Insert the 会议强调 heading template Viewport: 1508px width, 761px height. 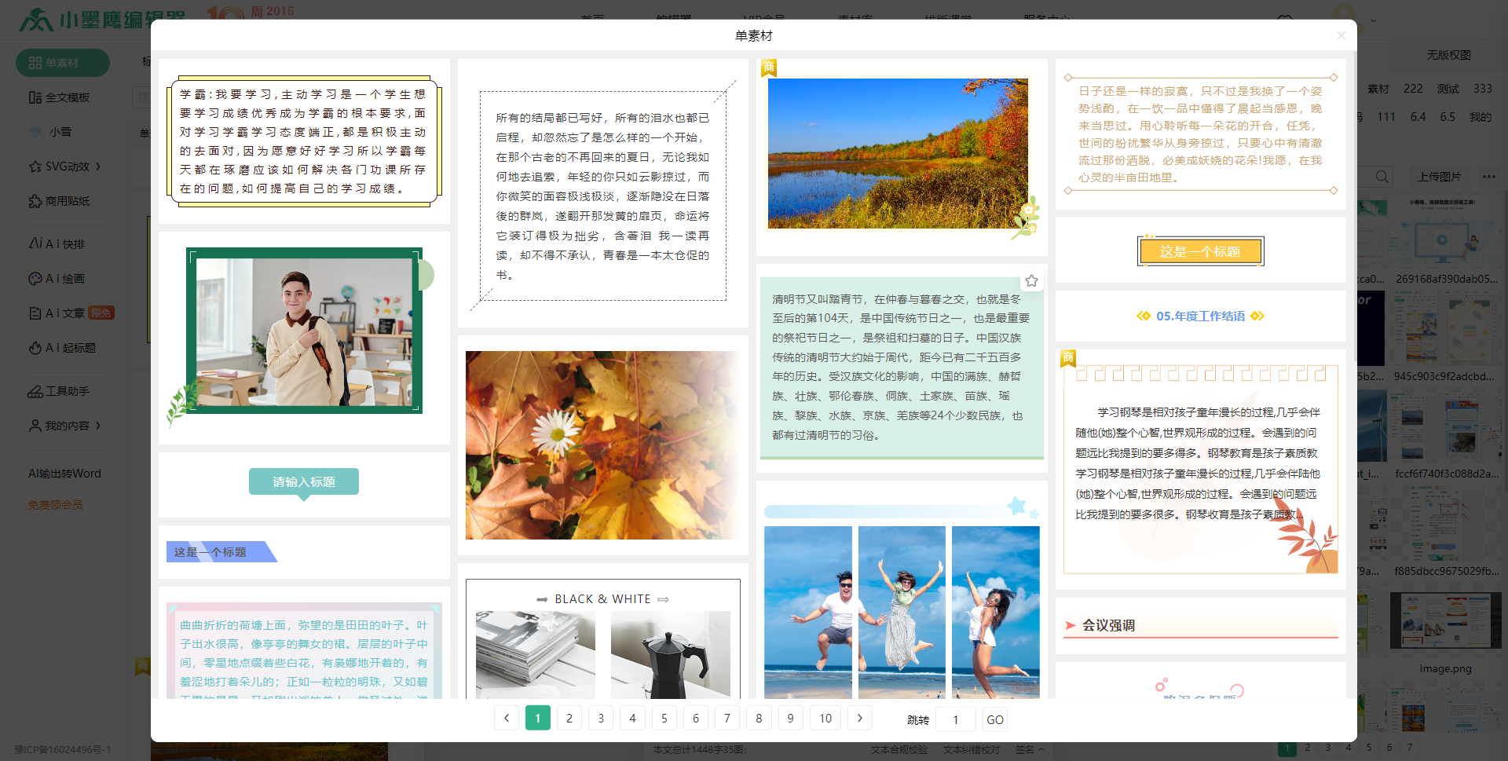pos(1200,626)
